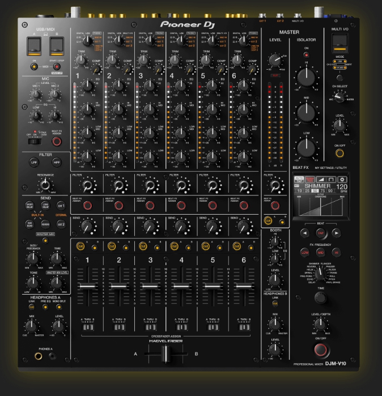The width and height of the screenshot is (382, 396).
Task: Toggle the Beat FX ON/OFF button
Action: [321, 350]
